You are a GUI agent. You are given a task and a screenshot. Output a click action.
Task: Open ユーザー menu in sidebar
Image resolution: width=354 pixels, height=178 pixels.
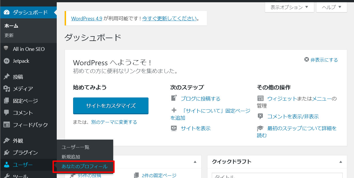click(x=28, y=165)
